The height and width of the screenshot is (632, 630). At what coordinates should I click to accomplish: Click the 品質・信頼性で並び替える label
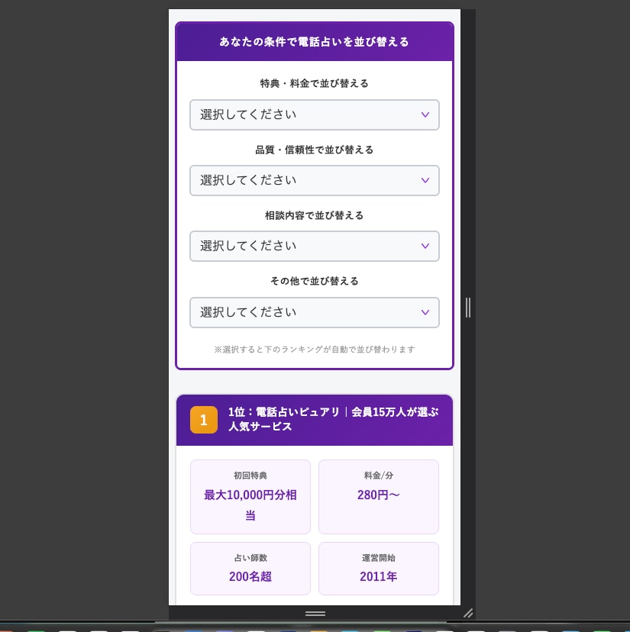pos(314,150)
